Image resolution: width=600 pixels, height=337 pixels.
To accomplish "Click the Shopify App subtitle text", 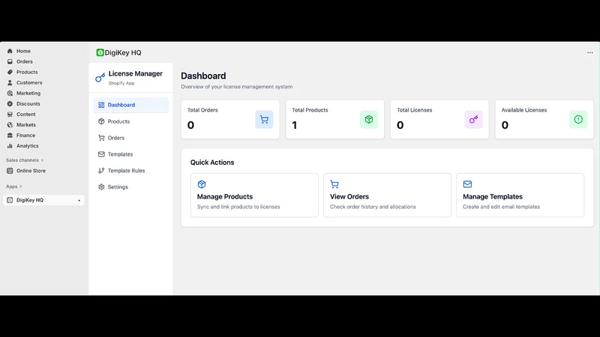I will 121,83.
